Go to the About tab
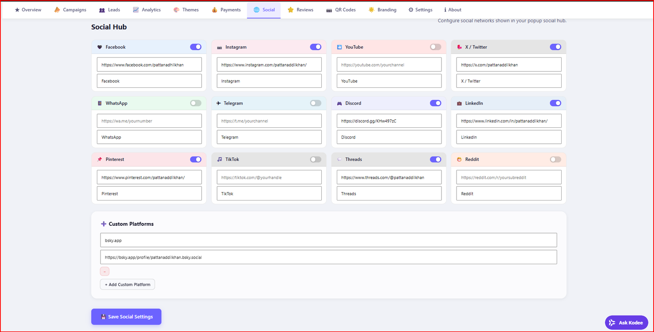654x332 pixels. tap(452, 10)
